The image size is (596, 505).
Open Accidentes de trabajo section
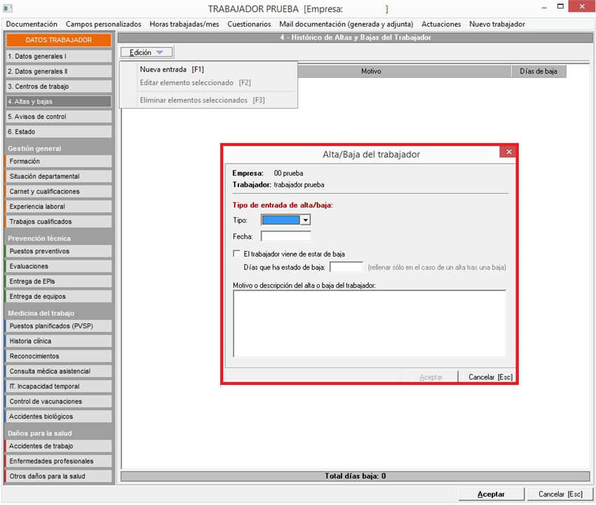(58, 446)
